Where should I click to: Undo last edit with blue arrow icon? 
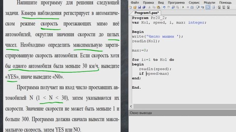[x=164, y=7]
